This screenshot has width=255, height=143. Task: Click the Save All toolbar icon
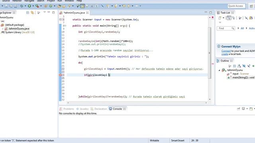[11, 6]
